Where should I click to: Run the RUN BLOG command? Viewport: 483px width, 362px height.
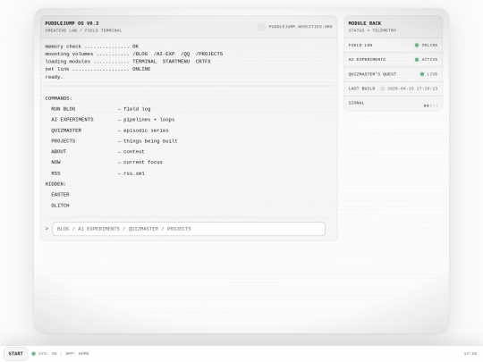(x=64, y=109)
